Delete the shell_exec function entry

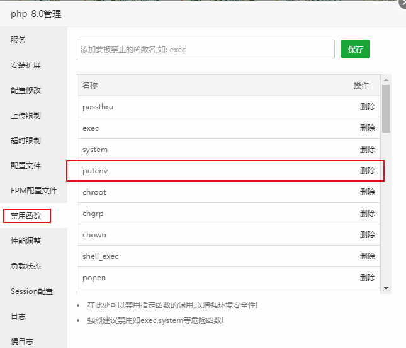(x=368, y=256)
